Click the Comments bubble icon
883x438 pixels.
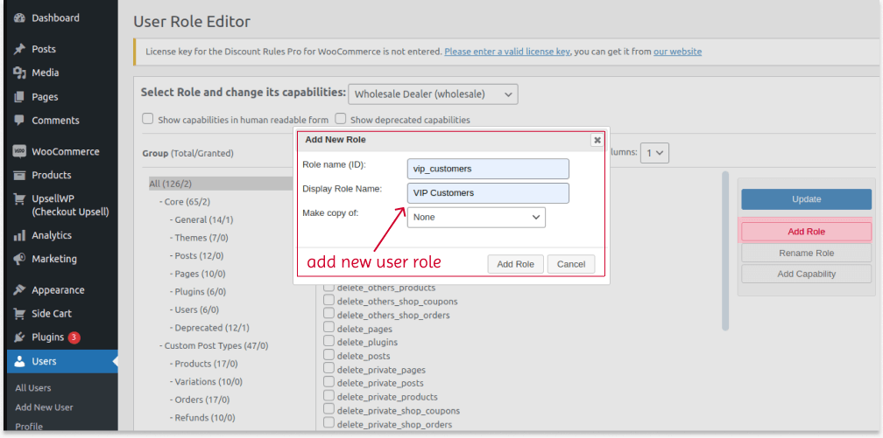pyautogui.click(x=19, y=121)
